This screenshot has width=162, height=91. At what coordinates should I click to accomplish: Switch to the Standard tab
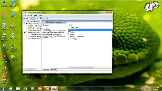(x=53, y=70)
